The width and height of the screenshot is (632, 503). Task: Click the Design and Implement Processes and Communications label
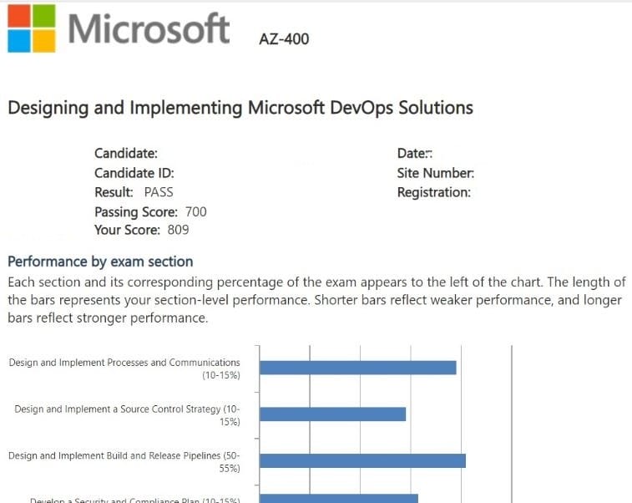click(x=124, y=368)
